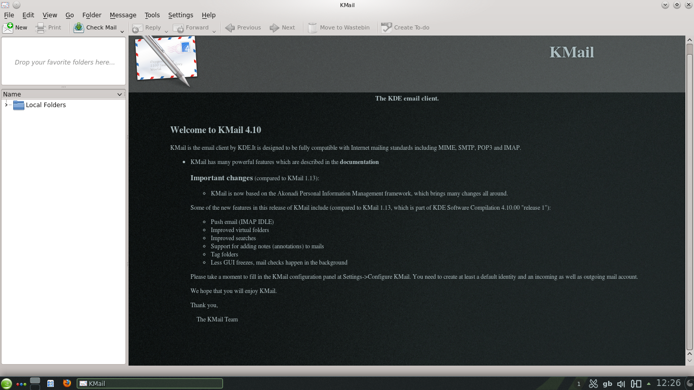
Task: Expand the Local Folders tree
Action: 6,105
